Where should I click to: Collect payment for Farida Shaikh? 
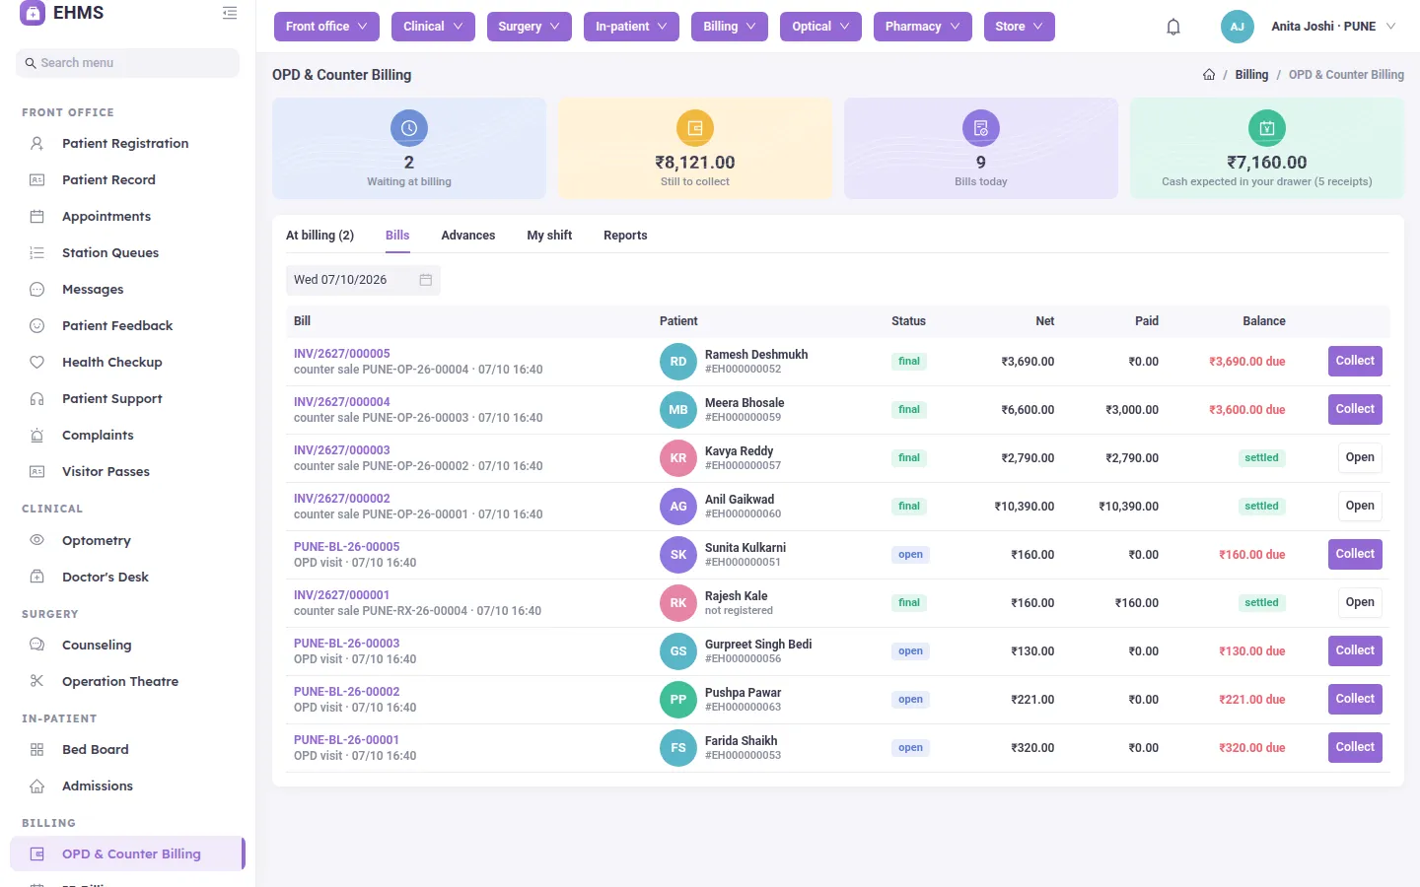click(x=1355, y=748)
